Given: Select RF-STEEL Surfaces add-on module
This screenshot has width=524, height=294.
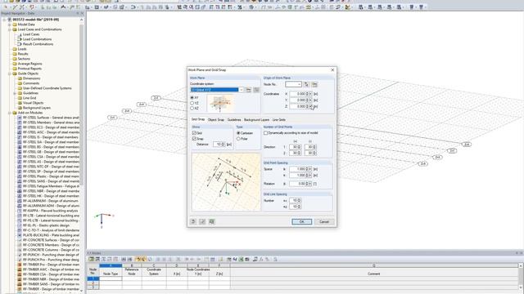Looking at the screenshot, I should (51, 118).
